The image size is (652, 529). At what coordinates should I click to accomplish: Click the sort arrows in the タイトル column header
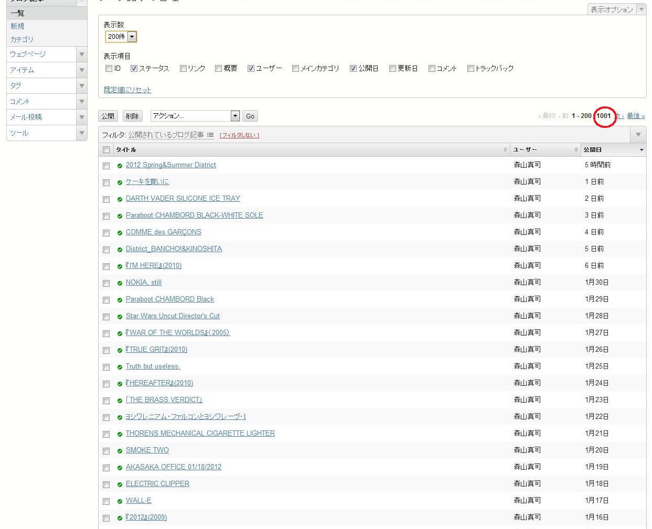[x=505, y=150]
